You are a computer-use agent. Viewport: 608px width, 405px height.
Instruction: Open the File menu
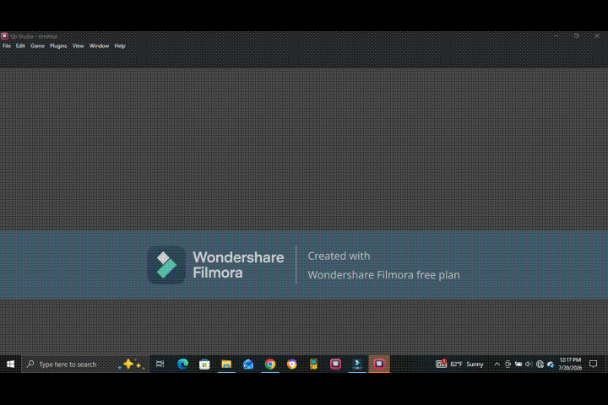click(x=7, y=46)
